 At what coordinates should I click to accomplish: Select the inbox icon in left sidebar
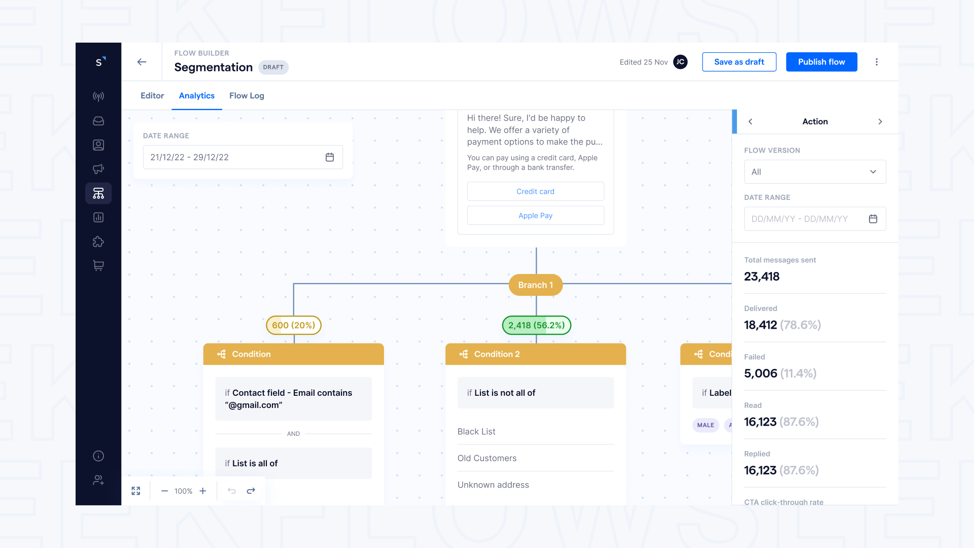click(99, 121)
